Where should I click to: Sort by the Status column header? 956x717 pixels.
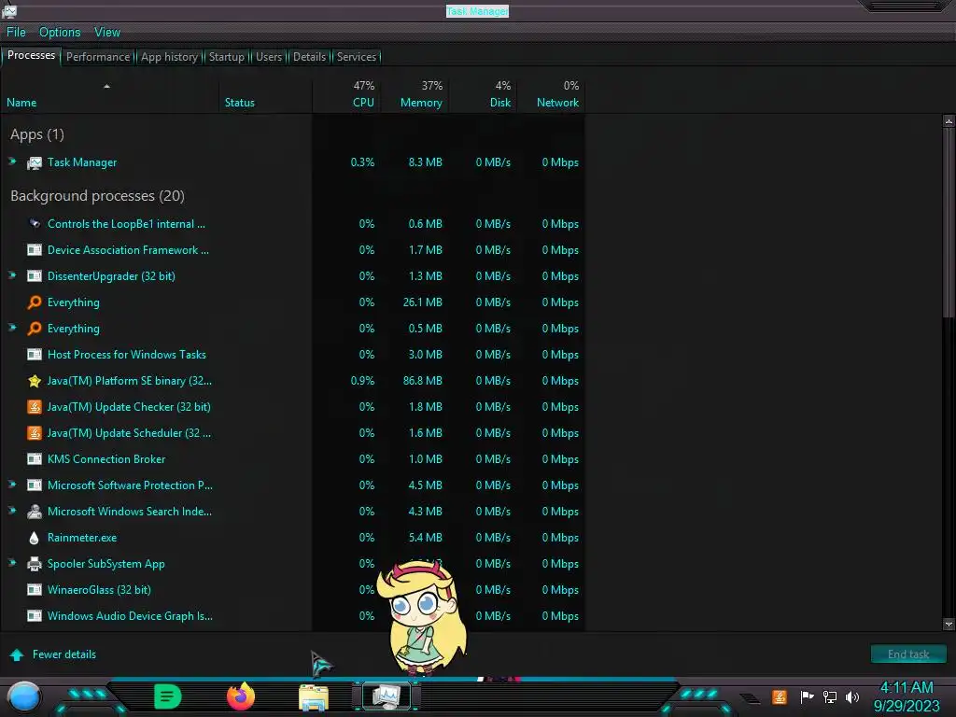click(x=266, y=95)
